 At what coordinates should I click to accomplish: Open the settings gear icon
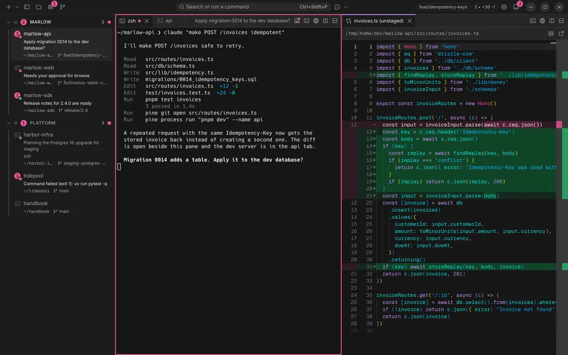click(x=504, y=7)
